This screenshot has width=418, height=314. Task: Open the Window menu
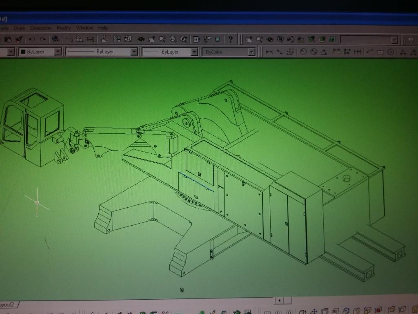pos(84,28)
